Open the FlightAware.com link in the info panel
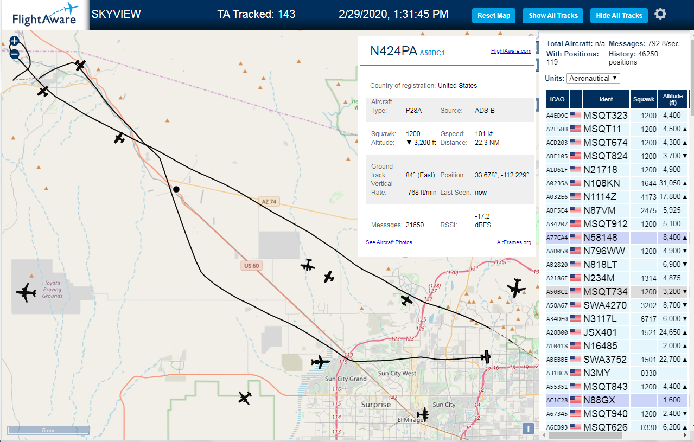 (x=511, y=51)
